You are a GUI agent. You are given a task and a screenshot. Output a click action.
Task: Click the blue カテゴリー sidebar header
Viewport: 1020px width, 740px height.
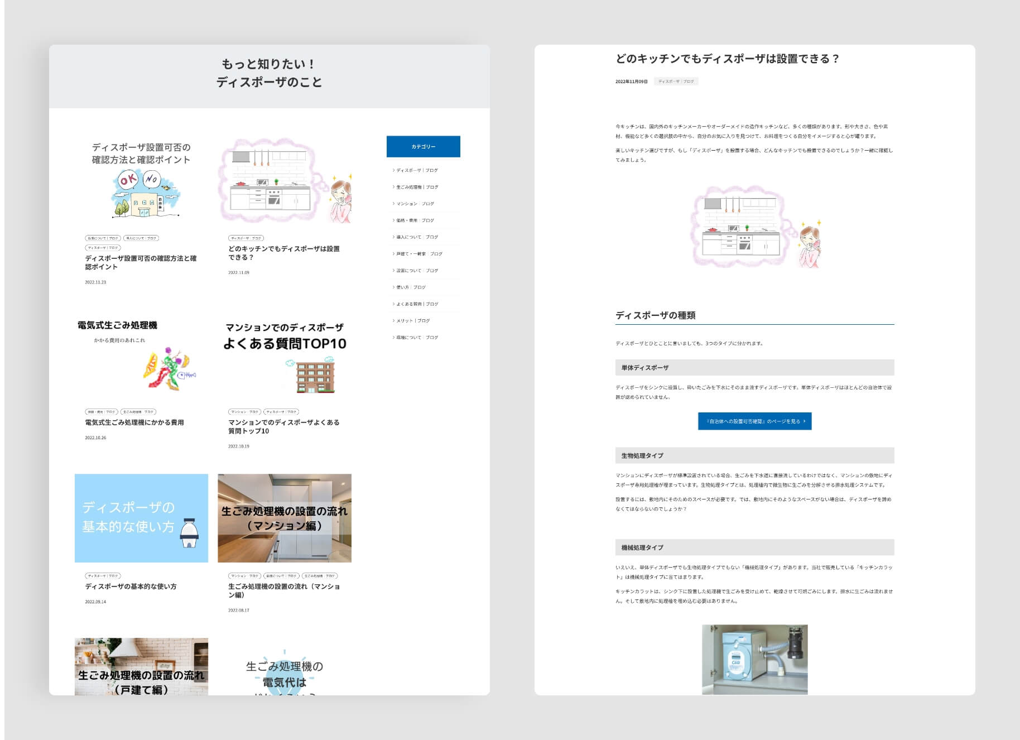click(x=424, y=147)
